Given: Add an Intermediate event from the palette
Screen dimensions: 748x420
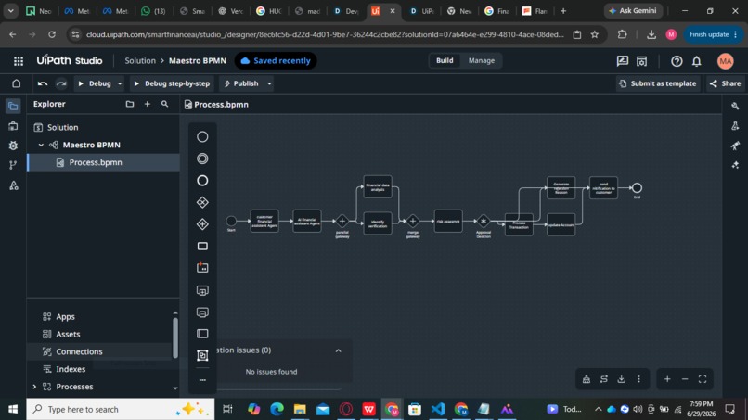Looking at the screenshot, I should [x=202, y=159].
